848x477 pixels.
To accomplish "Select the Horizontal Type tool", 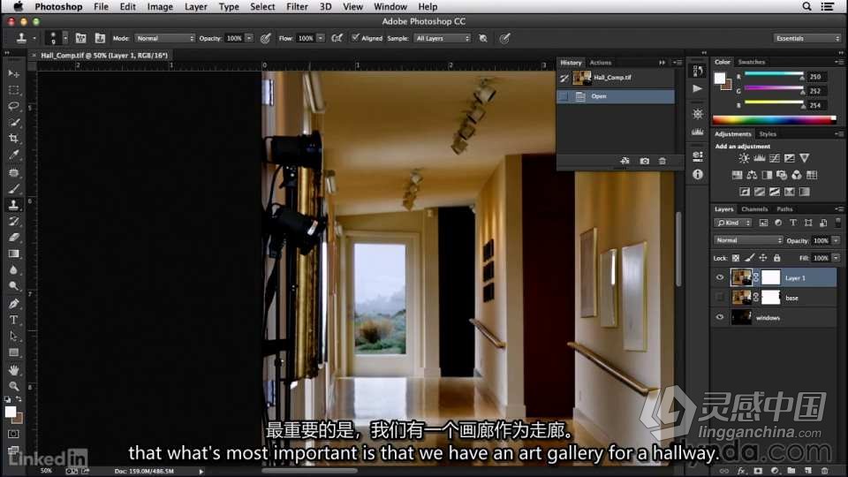I will [13, 320].
